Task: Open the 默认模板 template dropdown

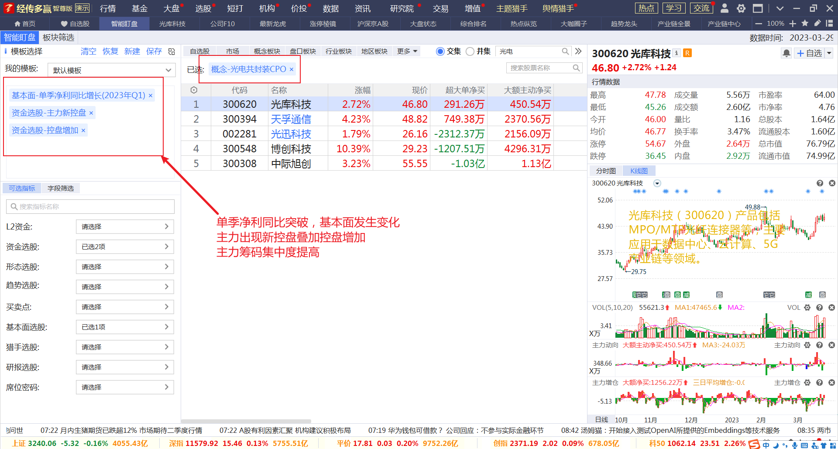Action: [x=111, y=70]
